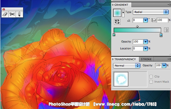Open the gradient presets dropdown arrow
The width and height of the screenshot is (171, 109).
pos(123,13)
